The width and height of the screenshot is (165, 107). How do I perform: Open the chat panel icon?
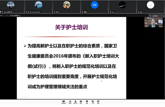pyautogui.click(x=81, y=102)
